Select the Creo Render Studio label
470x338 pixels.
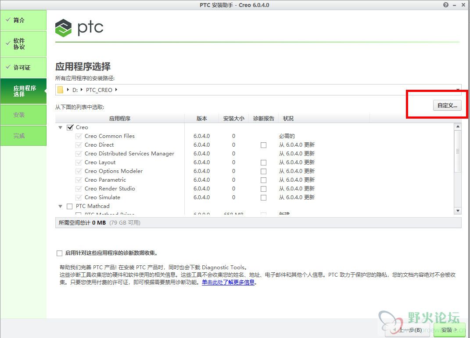pyautogui.click(x=110, y=189)
